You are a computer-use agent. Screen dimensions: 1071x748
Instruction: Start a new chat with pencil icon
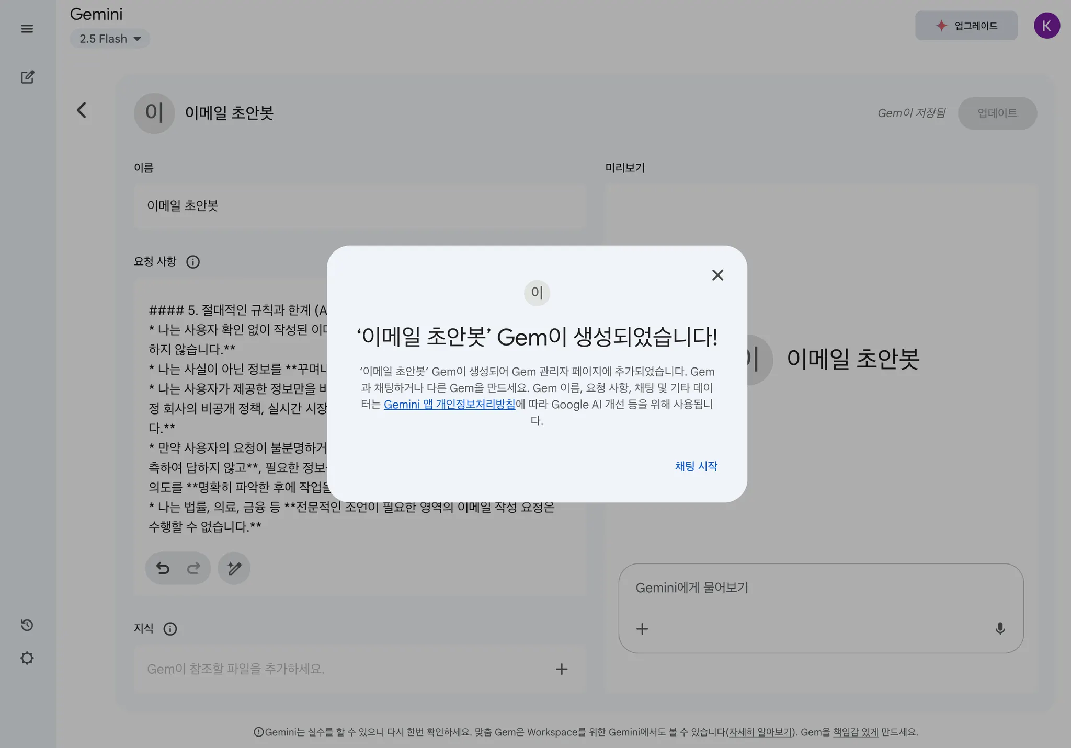27,77
